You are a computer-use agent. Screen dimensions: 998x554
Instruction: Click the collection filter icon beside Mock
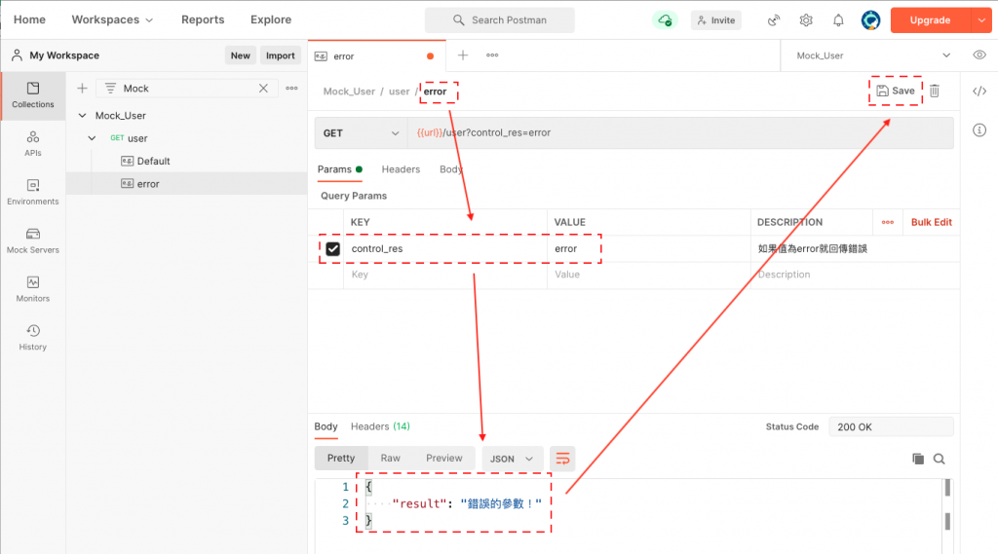point(110,89)
